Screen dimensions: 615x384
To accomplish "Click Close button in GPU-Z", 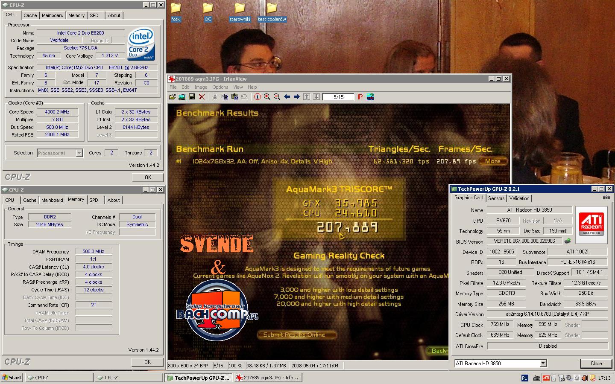I will (596, 364).
